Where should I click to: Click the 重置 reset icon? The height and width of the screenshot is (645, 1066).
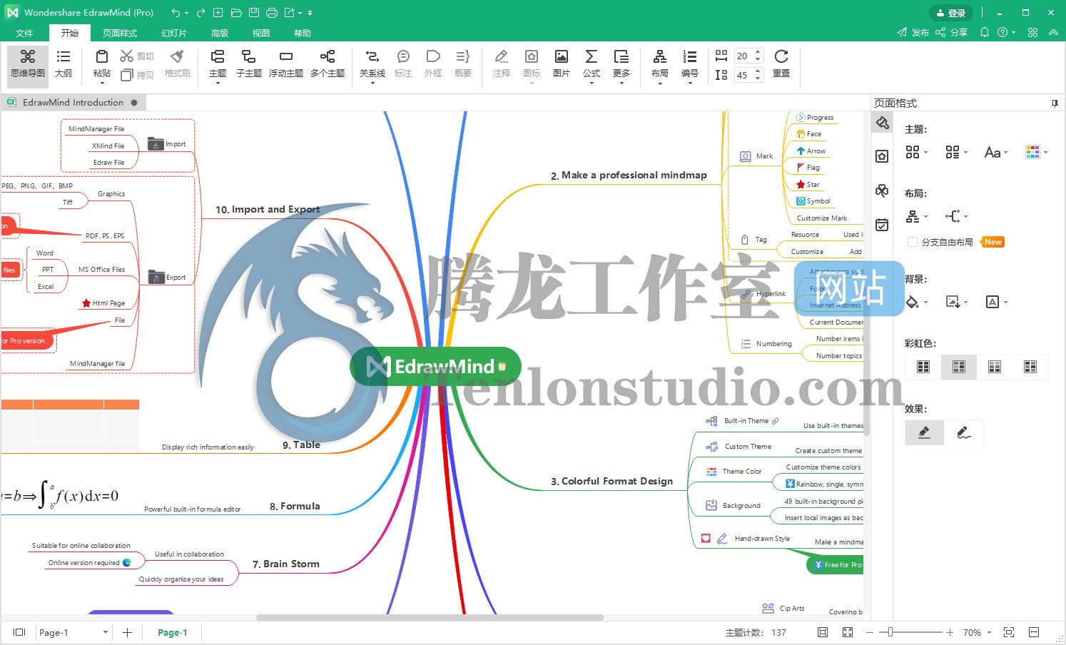click(x=781, y=56)
